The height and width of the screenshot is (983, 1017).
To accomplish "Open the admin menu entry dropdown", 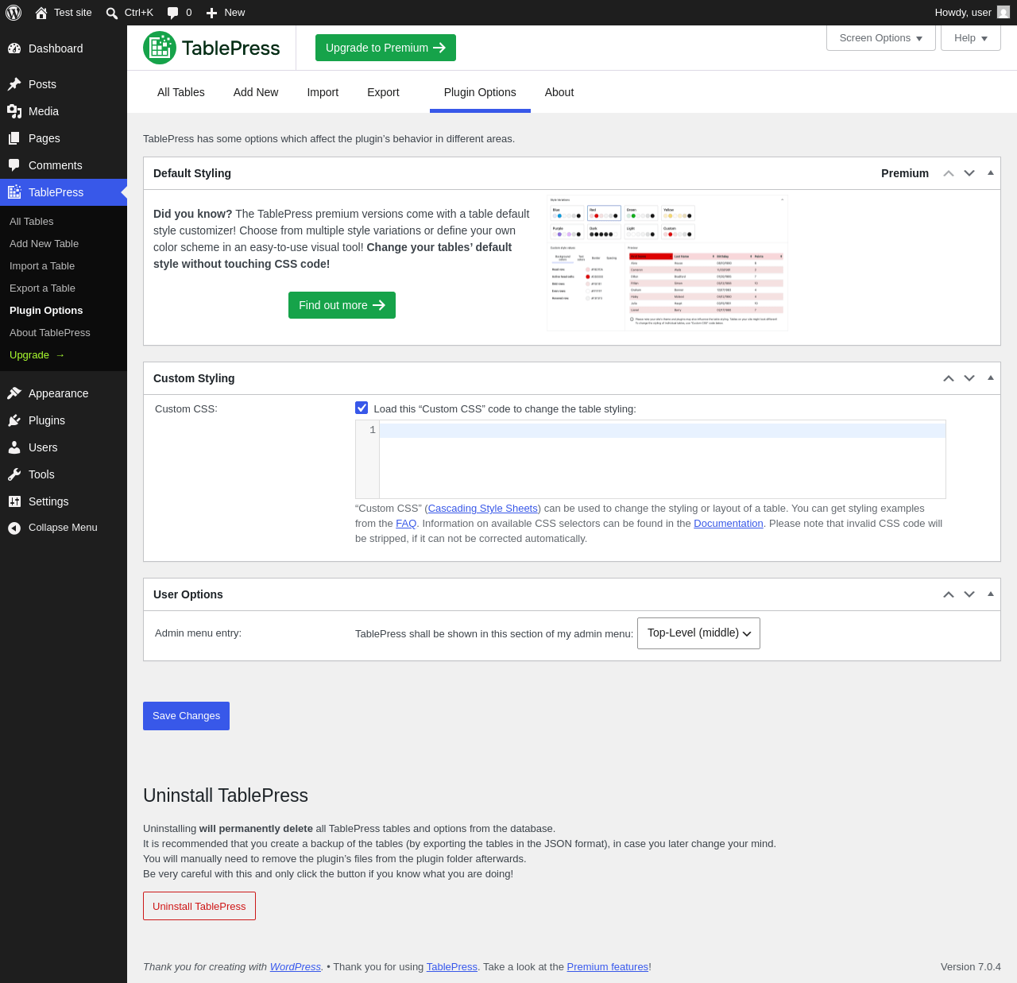I will pos(698,633).
